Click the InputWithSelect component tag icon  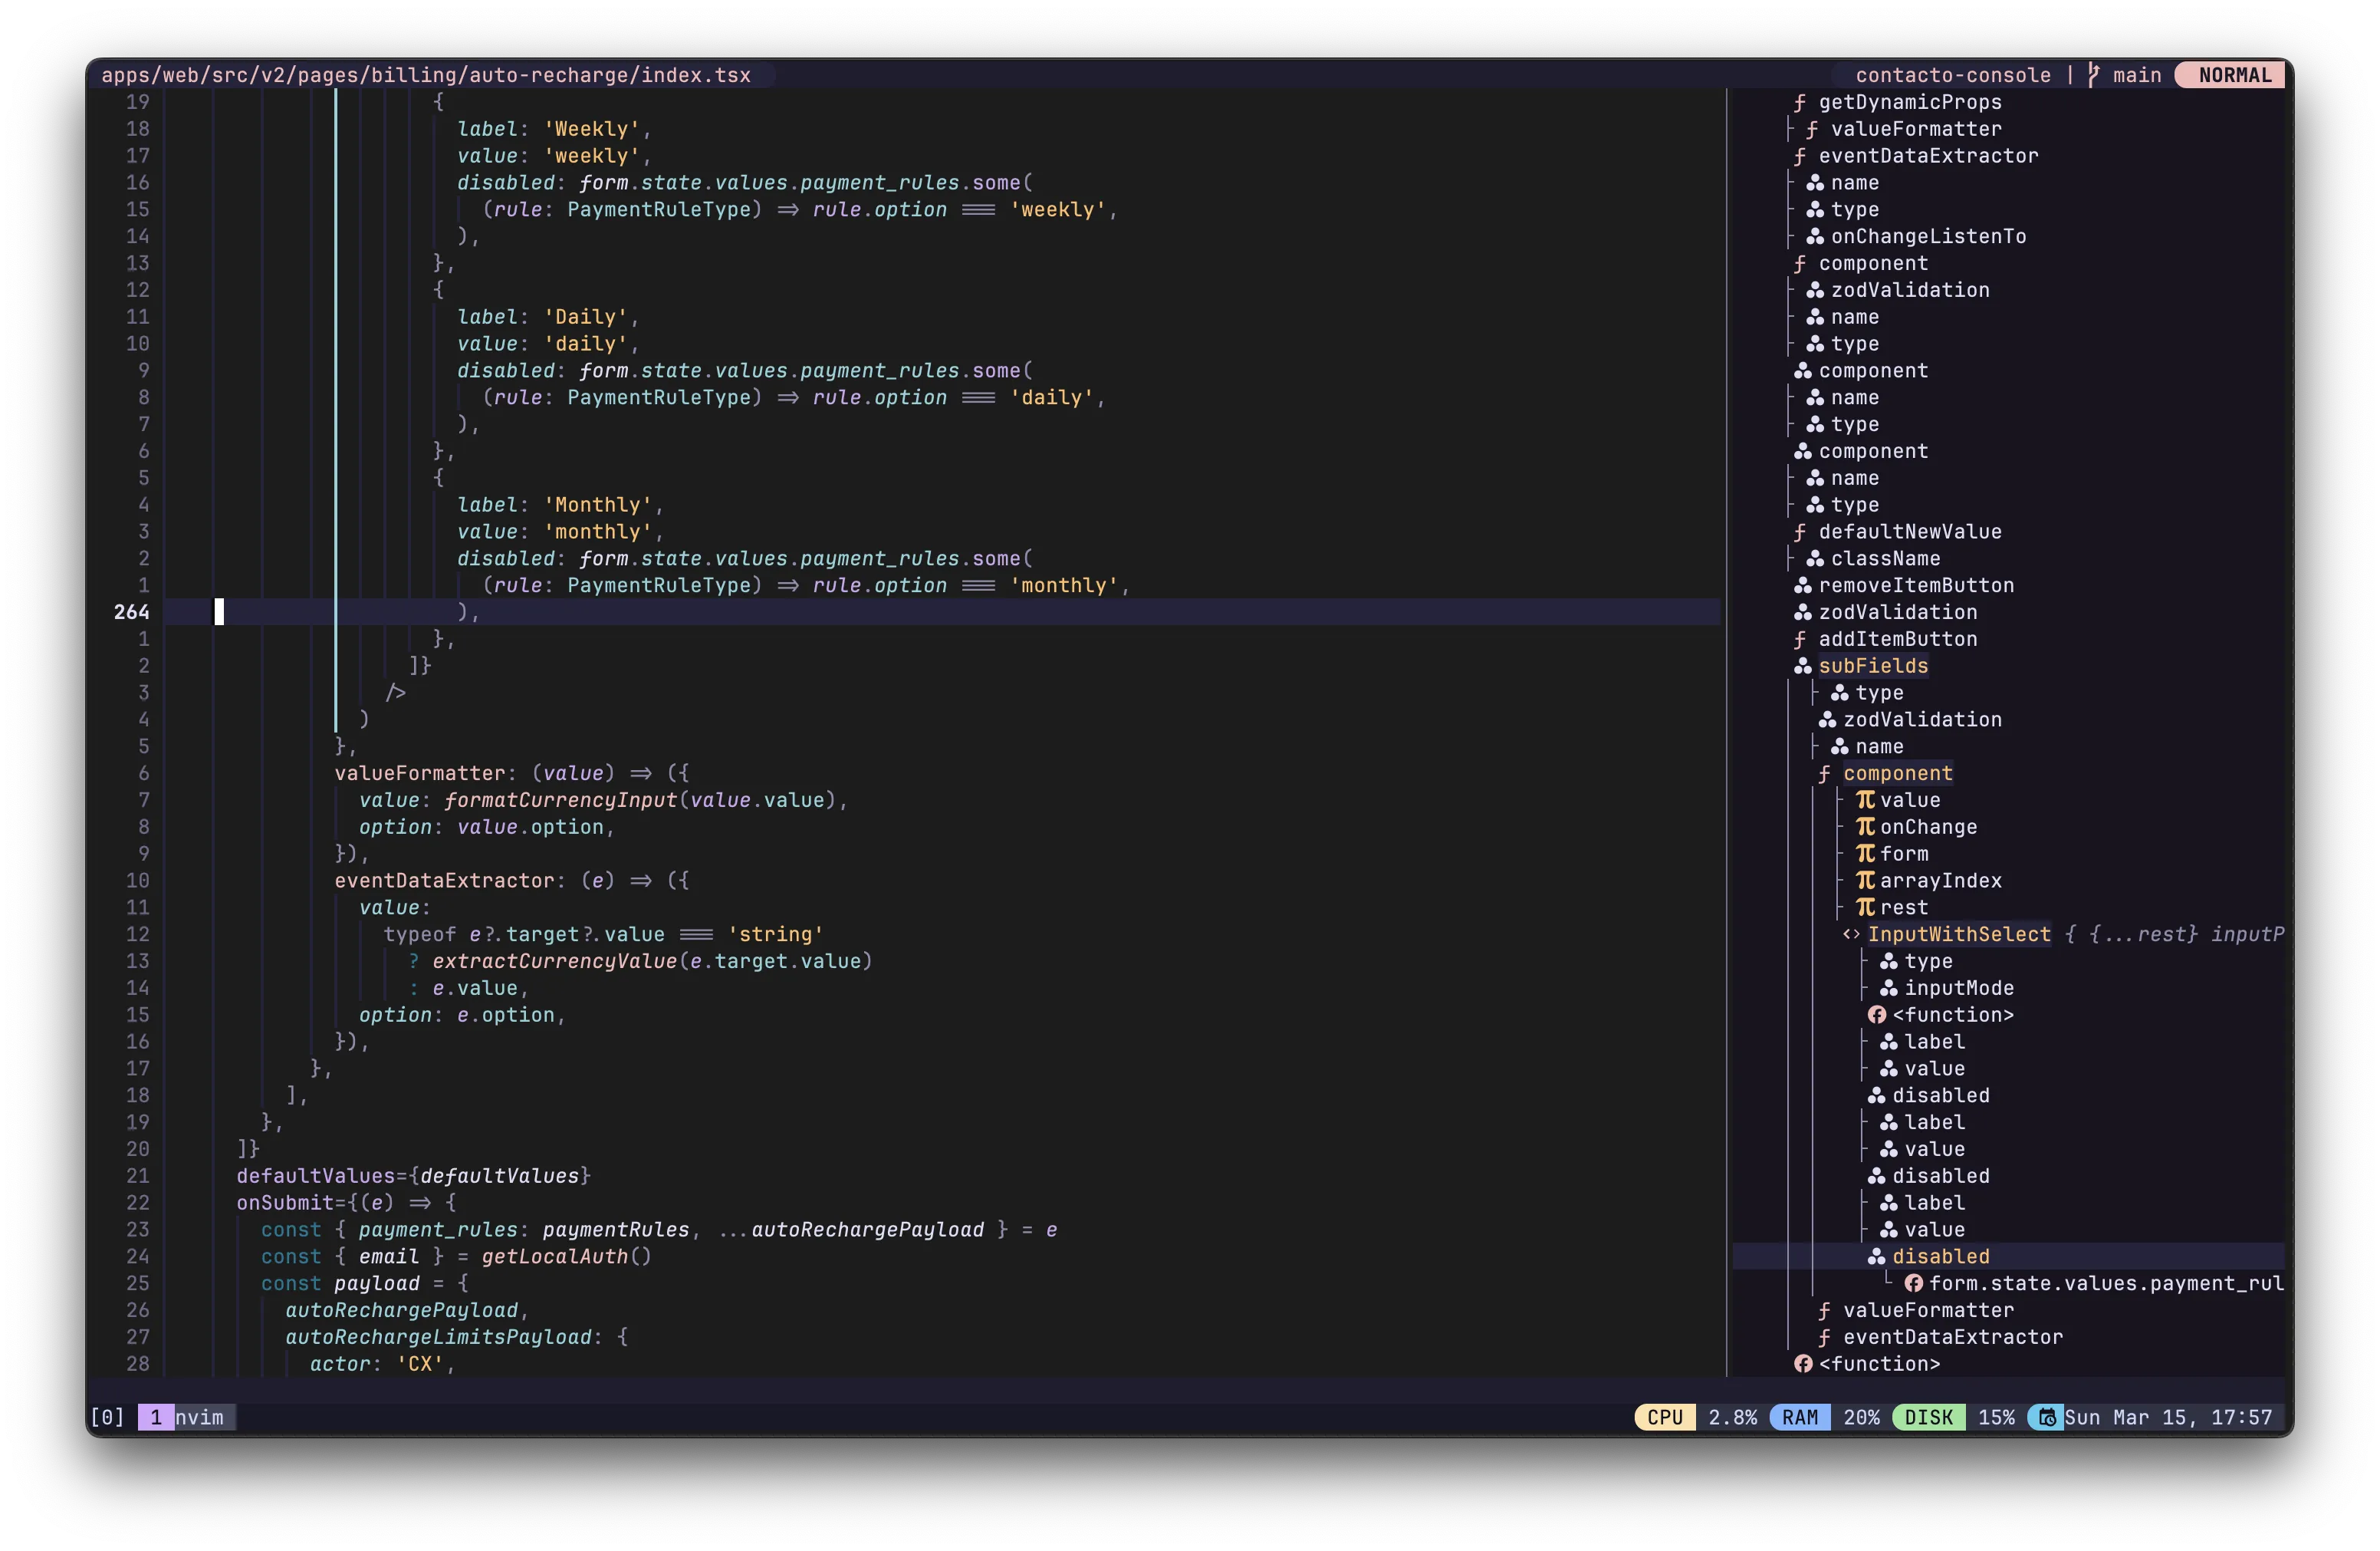pyautogui.click(x=1851, y=934)
